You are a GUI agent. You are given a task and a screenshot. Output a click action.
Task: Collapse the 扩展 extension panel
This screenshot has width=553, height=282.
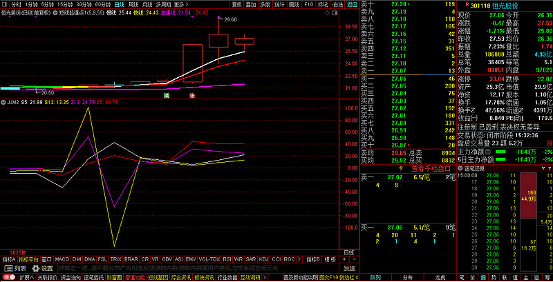pyautogui.click(x=27, y=278)
